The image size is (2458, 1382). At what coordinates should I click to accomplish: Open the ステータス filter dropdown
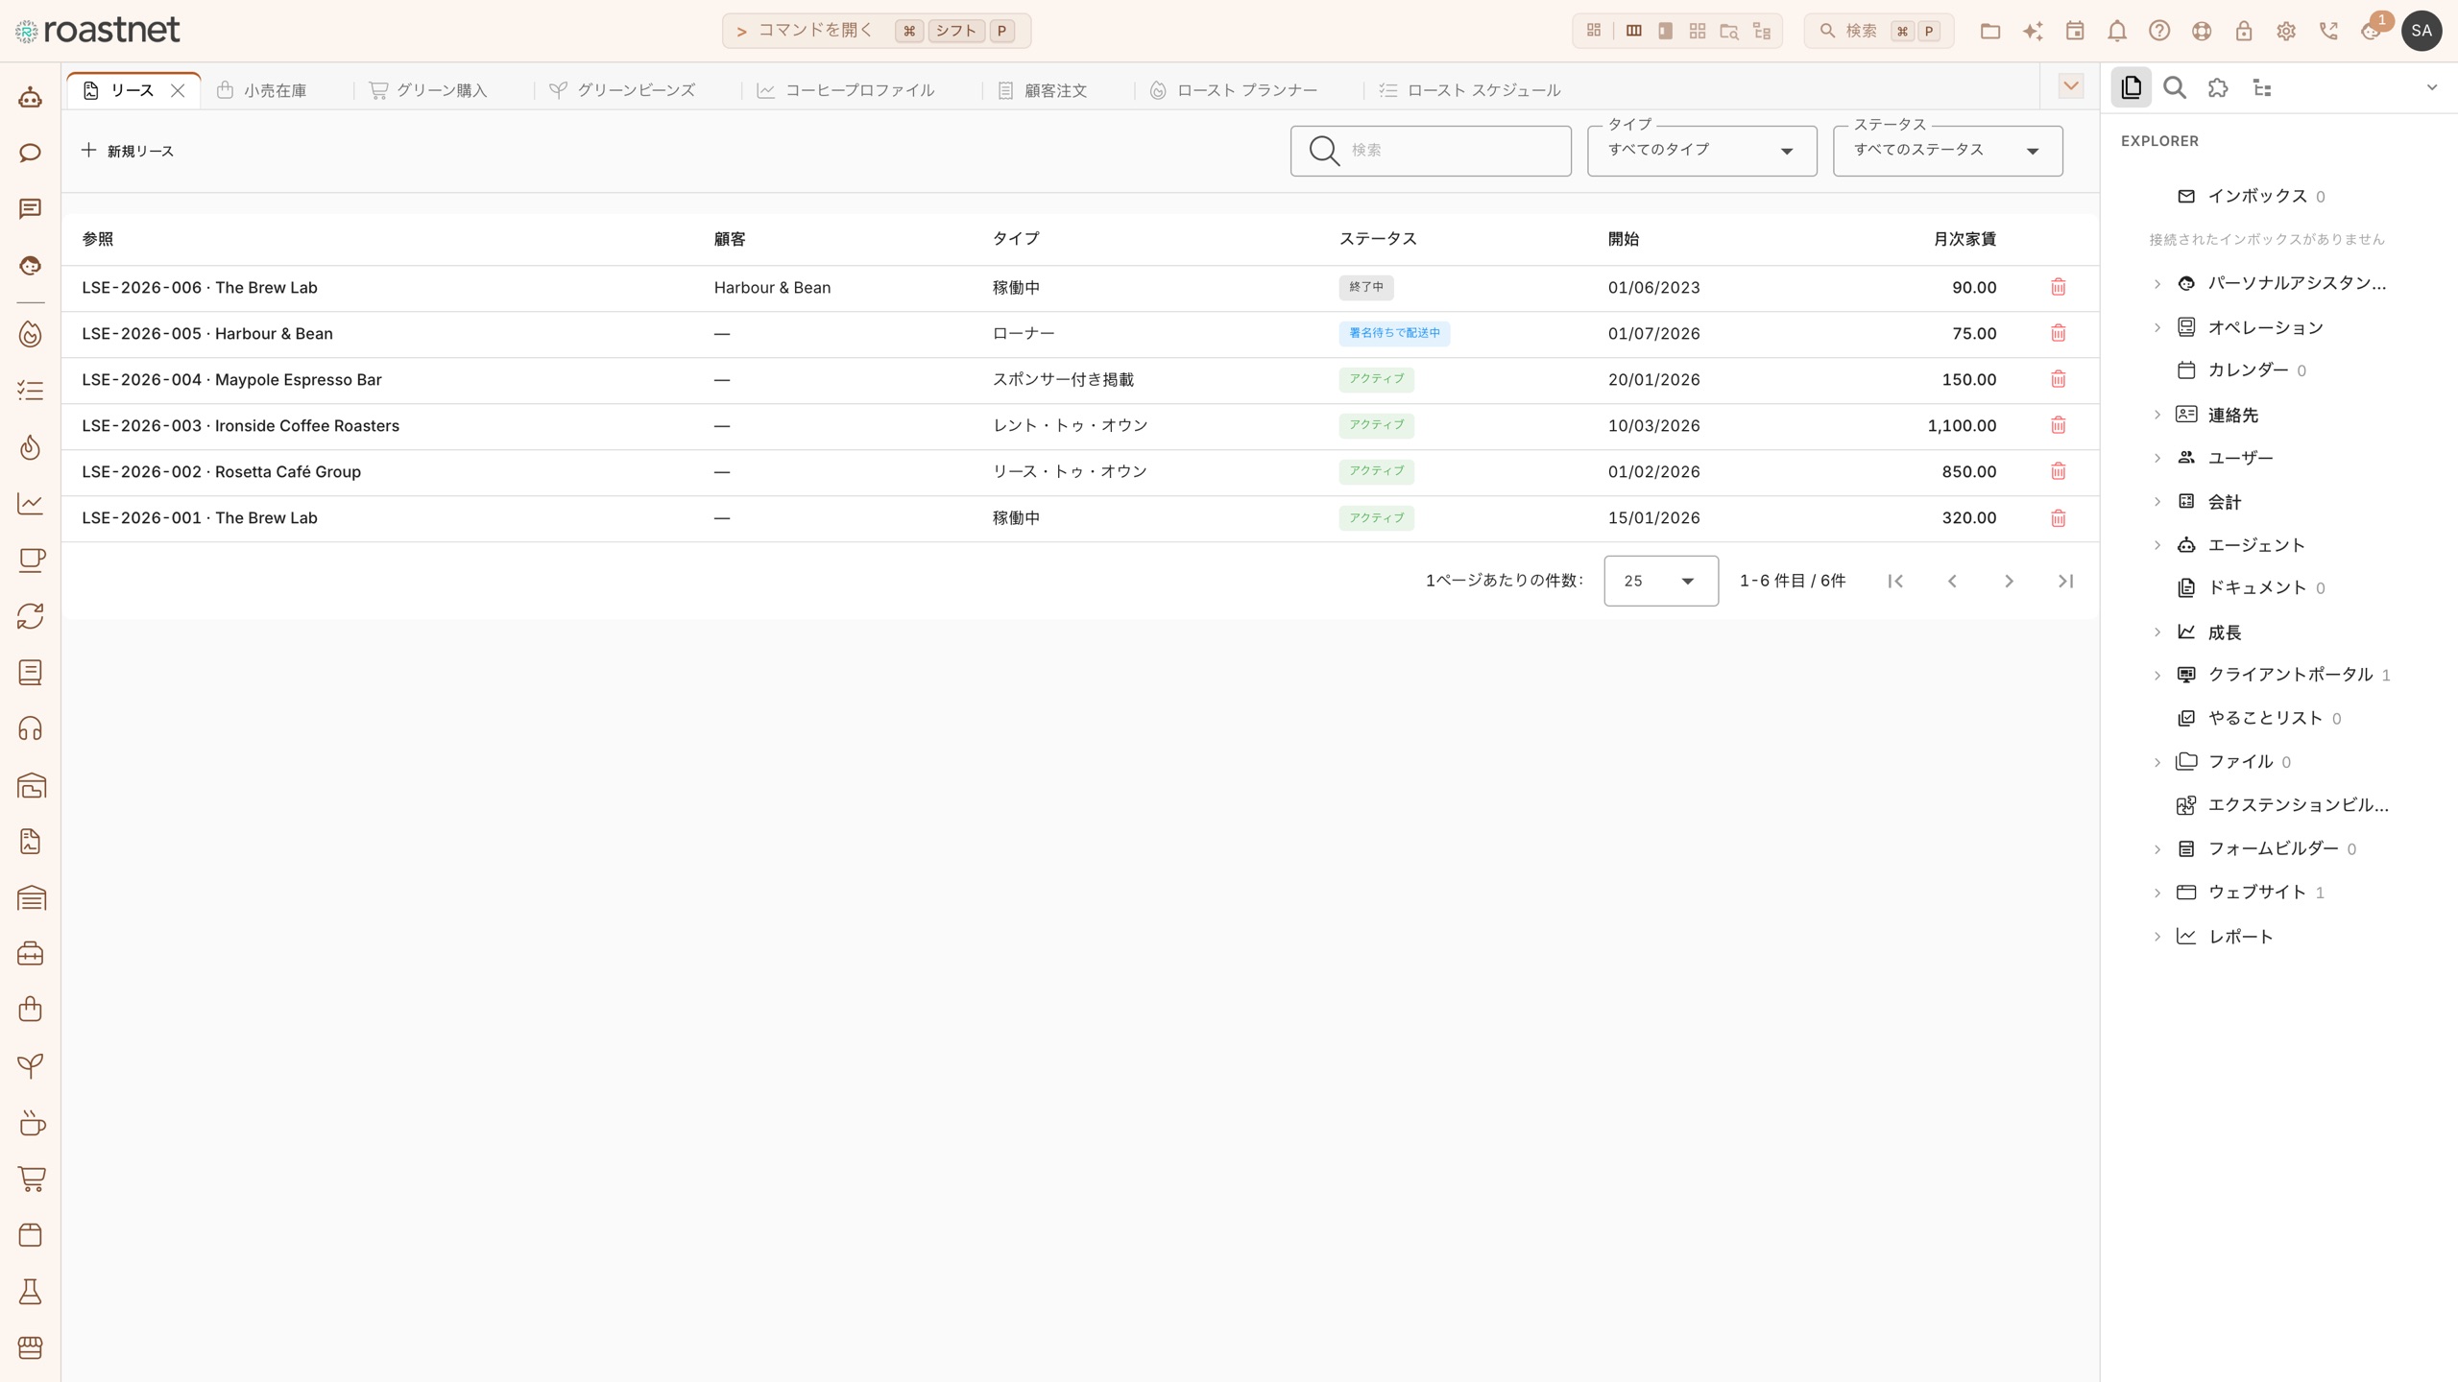tap(1947, 151)
